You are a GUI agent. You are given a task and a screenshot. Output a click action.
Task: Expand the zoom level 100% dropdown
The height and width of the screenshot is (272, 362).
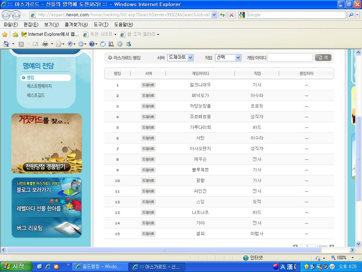tap(352, 258)
